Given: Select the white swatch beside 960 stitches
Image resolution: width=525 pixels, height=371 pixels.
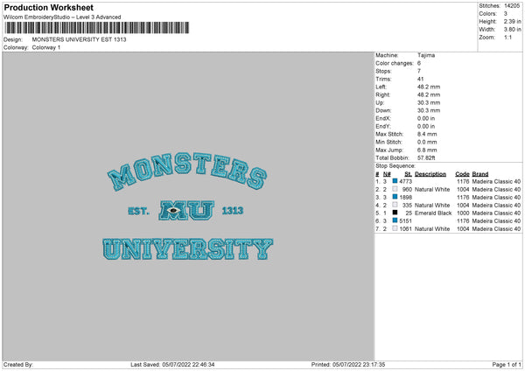Looking at the screenshot, I should (x=395, y=189).
